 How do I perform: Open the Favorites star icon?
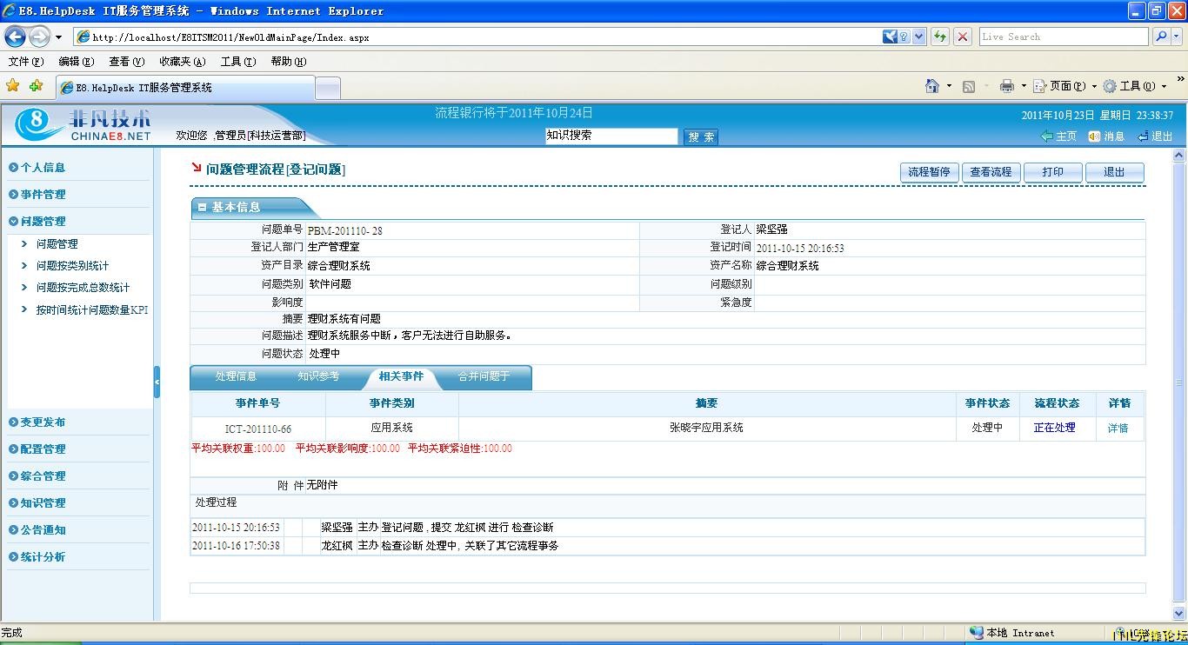coord(12,86)
